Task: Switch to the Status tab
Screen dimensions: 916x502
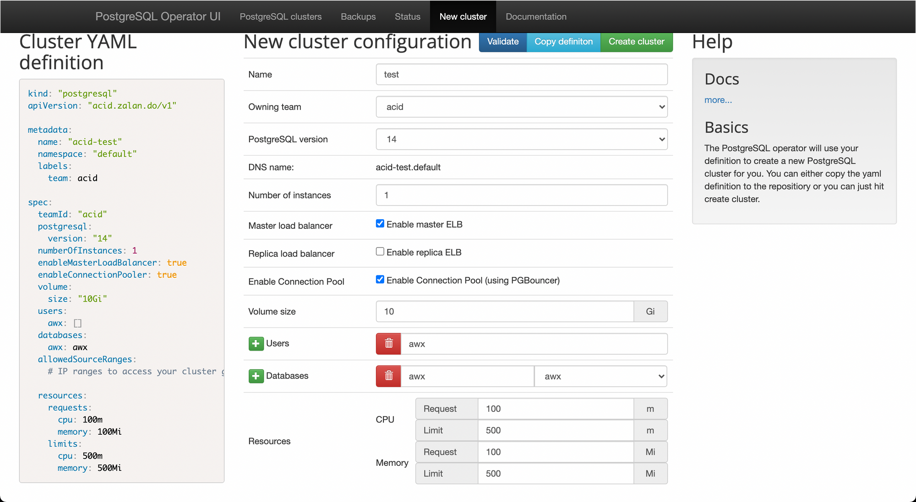Action: tap(407, 16)
